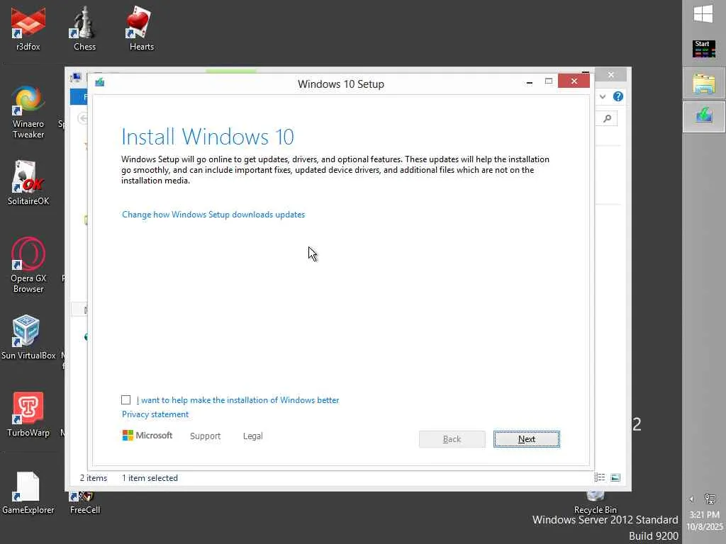Open the Start tiles icon in the taskbar

[704, 49]
